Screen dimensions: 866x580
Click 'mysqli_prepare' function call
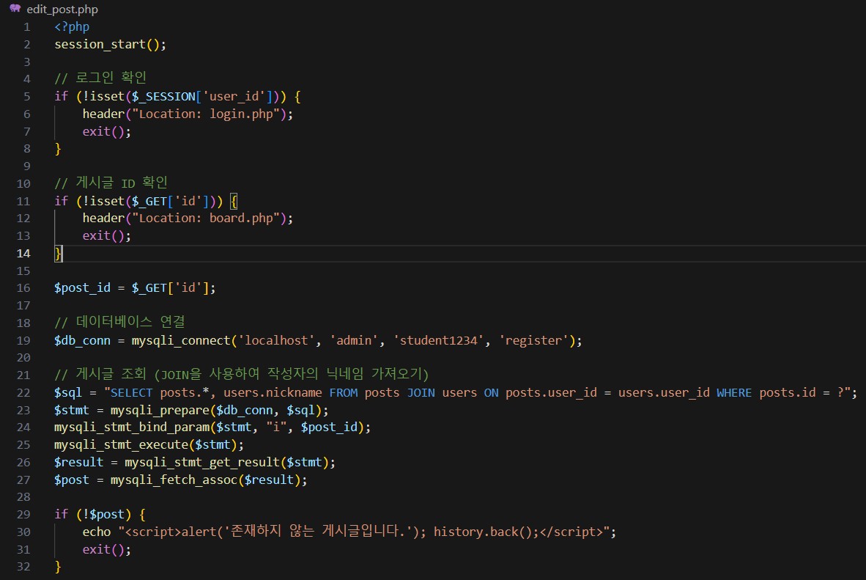(x=160, y=411)
